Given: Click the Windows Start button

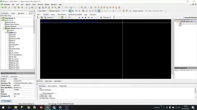Looking at the screenshot, I should (3, 107).
